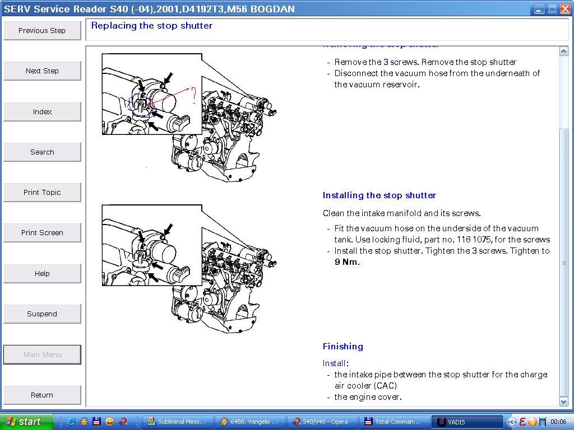Click the lower stop shutter installation diagram

coord(189,269)
